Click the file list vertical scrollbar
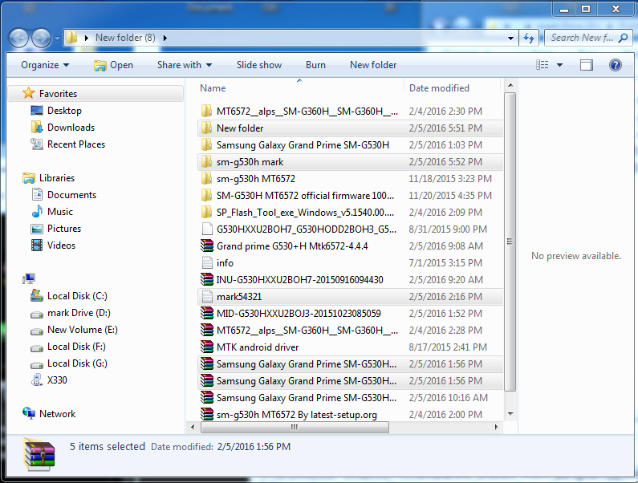This screenshot has height=483, width=638. [x=510, y=241]
